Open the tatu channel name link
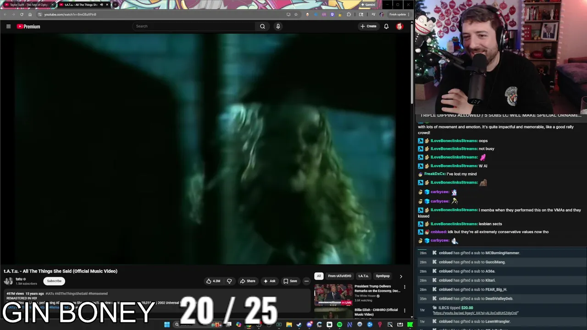 coord(19,279)
